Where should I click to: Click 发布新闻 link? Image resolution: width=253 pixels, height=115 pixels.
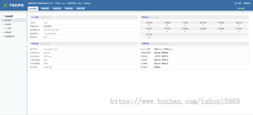[157, 60]
